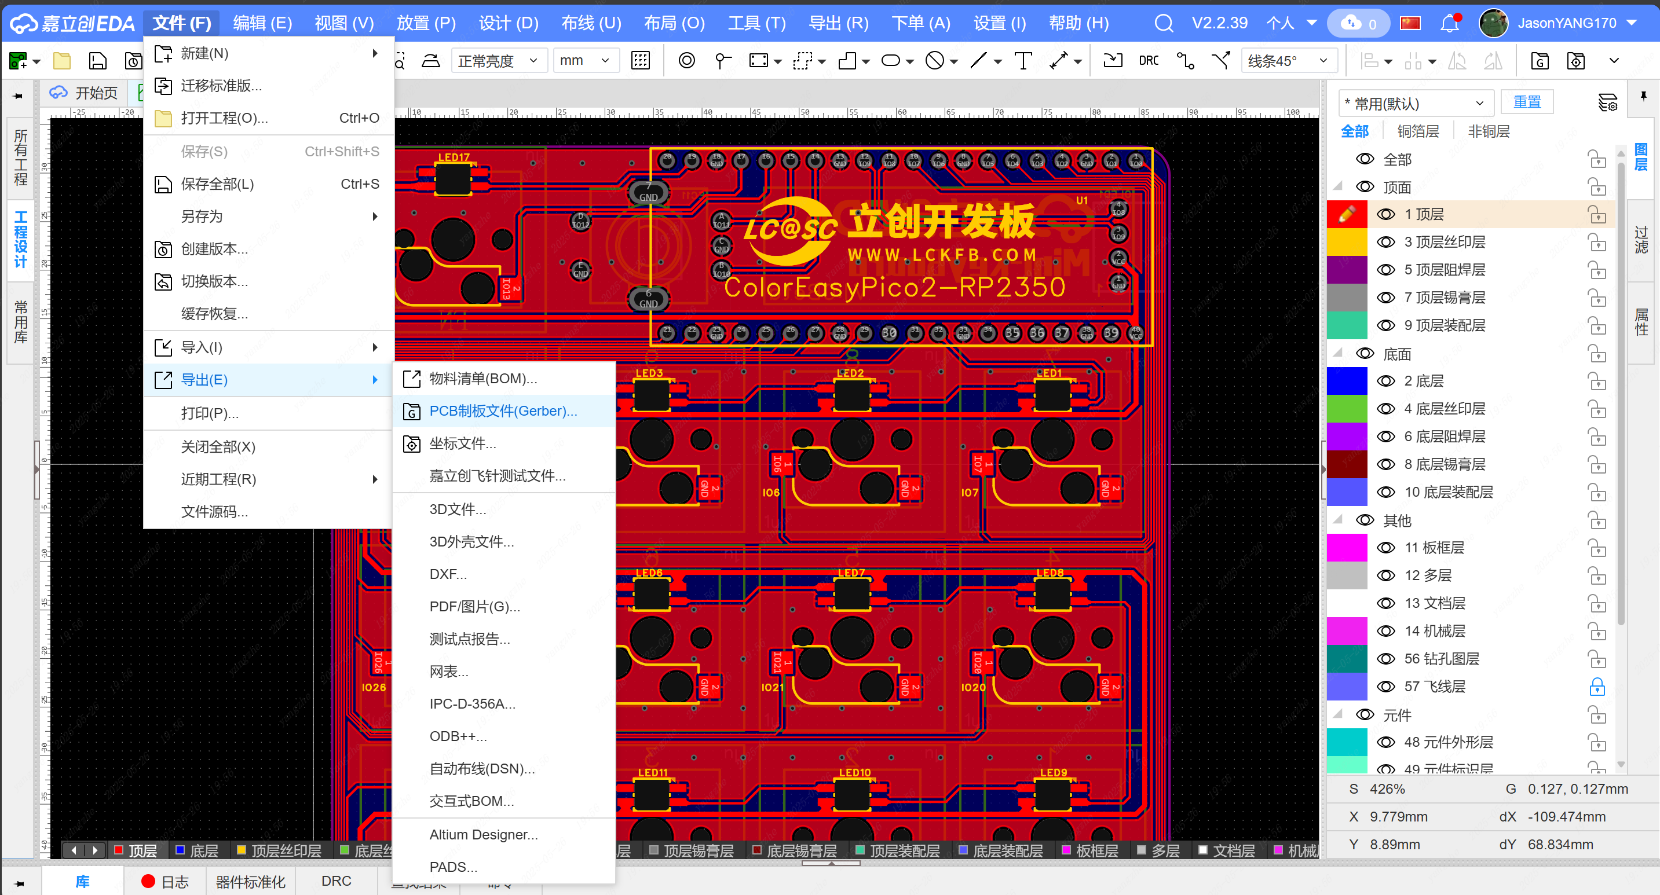Open the folder icon in toolbar
This screenshot has height=895, width=1660.
point(62,61)
